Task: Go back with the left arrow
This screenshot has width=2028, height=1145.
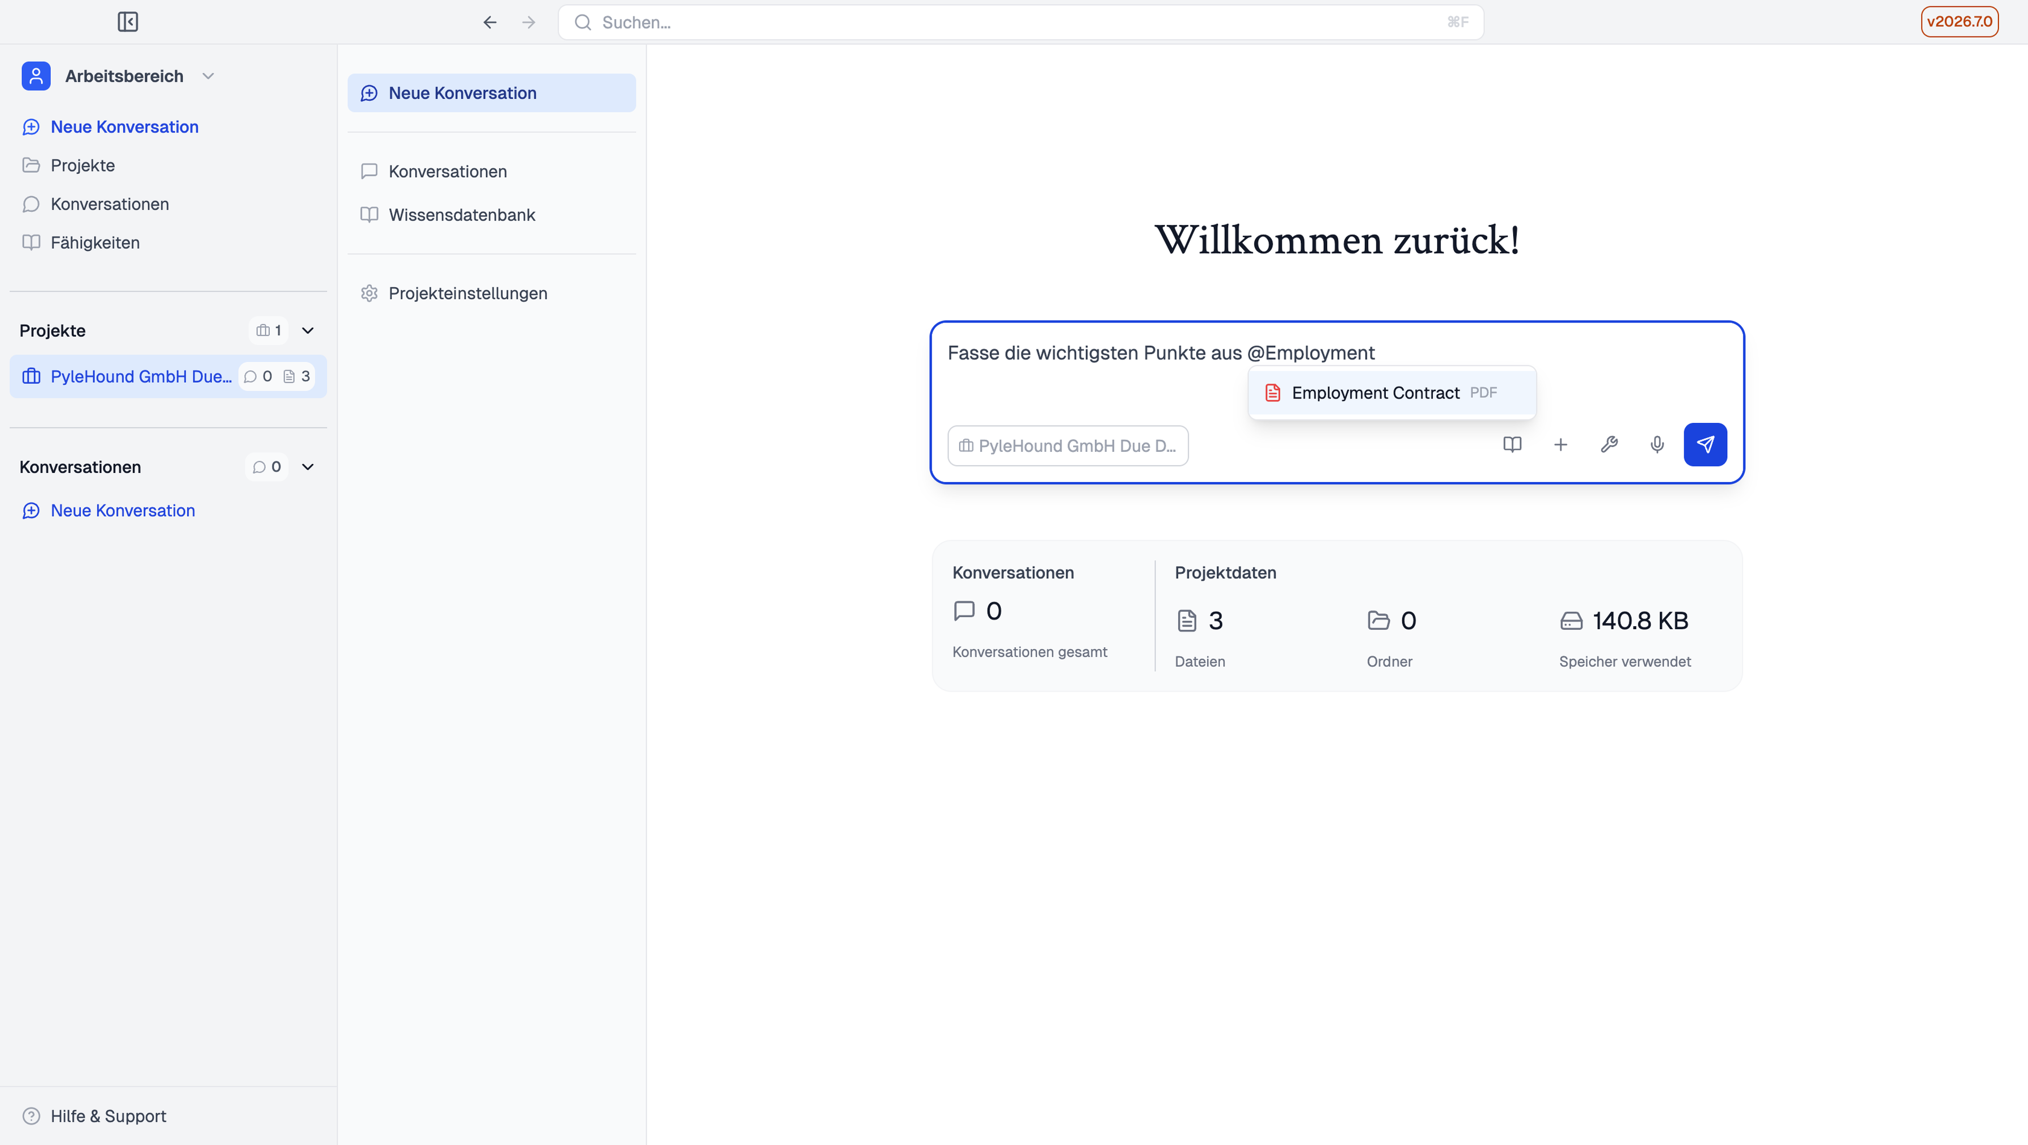Action: point(490,22)
